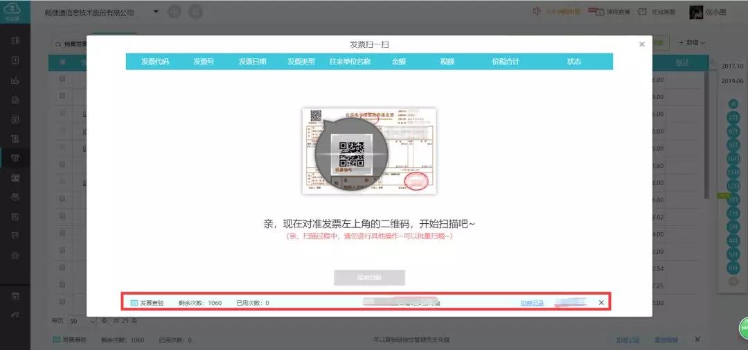Open 扣费记录 link in the background footer
Image resolution: width=748 pixels, height=350 pixels.
coord(627,340)
